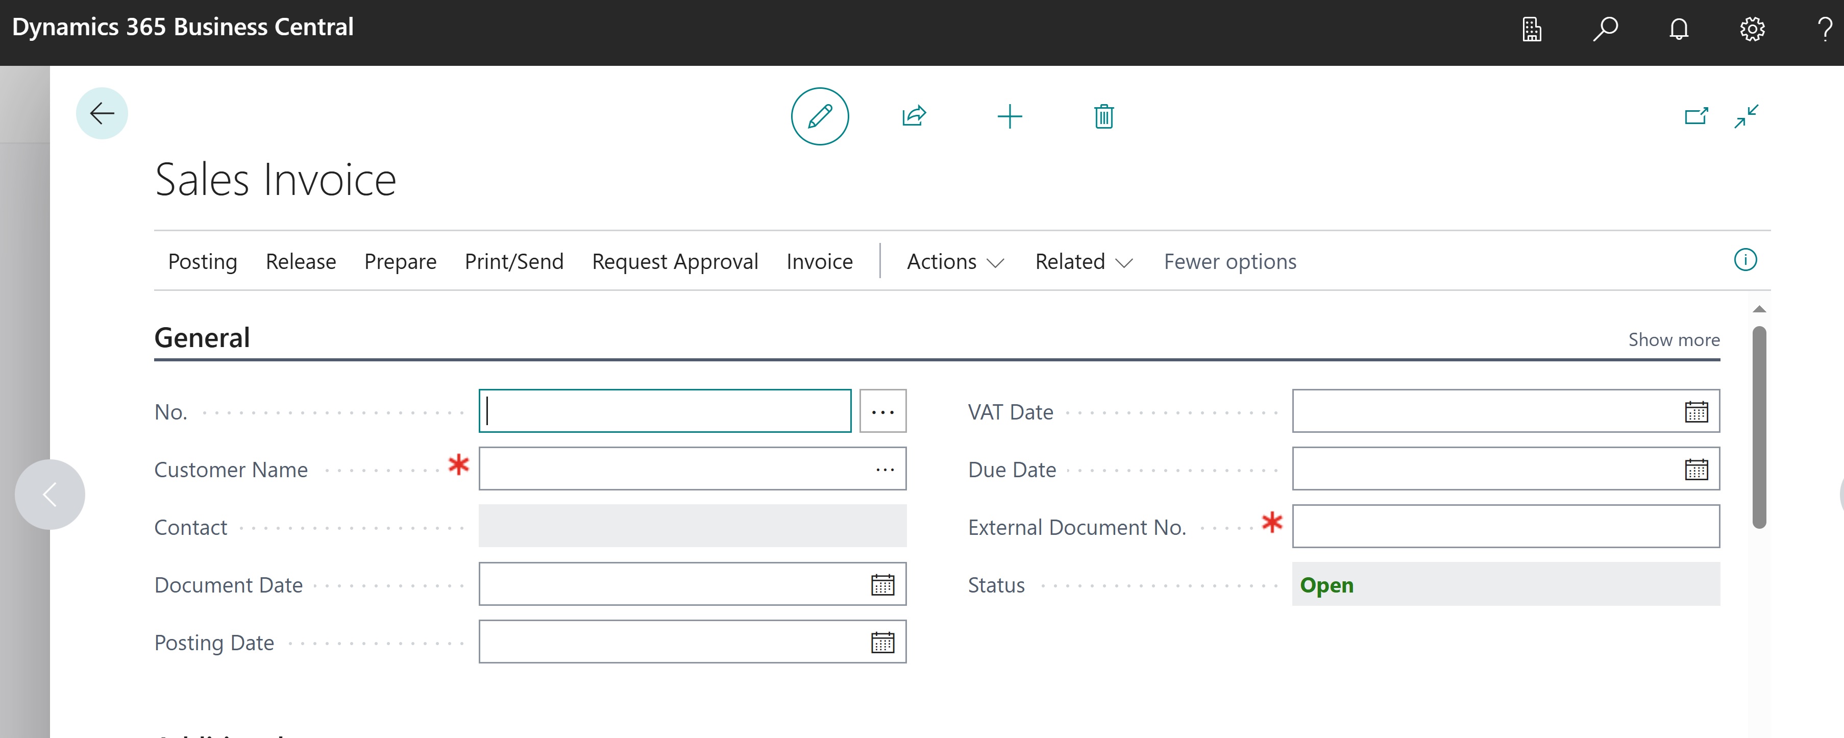Screen dimensions: 1844x738
Task: Navigate back using the back arrow
Action: click(x=102, y=112)
